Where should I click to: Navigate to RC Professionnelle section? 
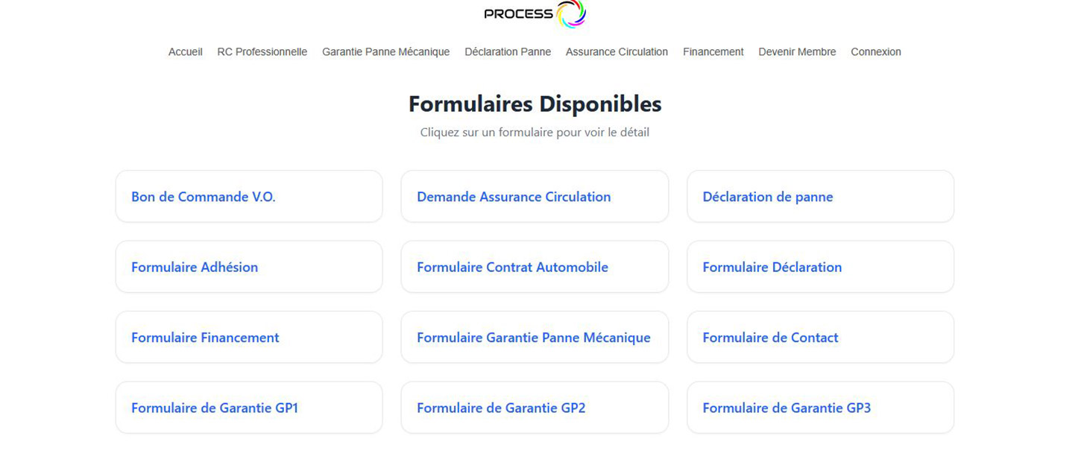[x=262, y=51]
